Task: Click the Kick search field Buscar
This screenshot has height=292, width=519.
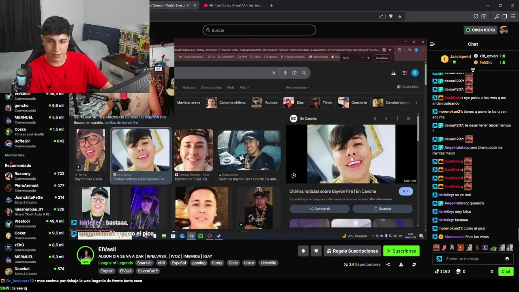Action: click(x=259, y=30)
